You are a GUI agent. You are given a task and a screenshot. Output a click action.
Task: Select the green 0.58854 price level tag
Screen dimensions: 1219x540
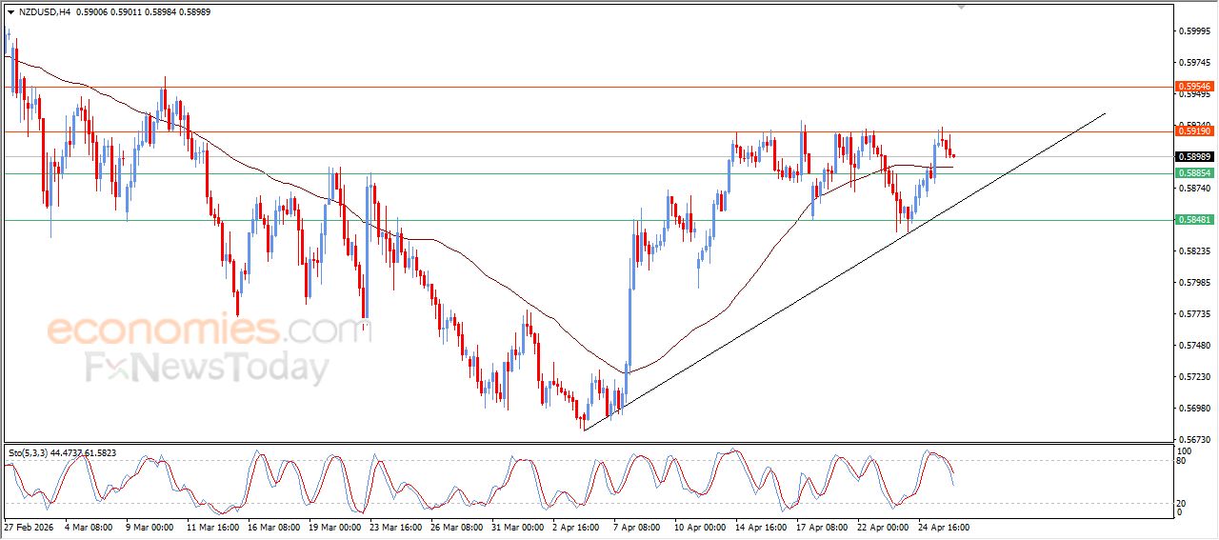[1194, 173]
